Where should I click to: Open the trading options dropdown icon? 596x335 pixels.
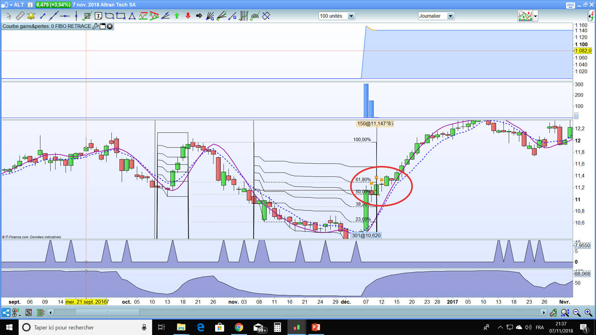[x=17, y=313]
